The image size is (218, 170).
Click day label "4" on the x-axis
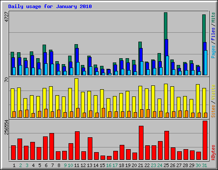33,165
